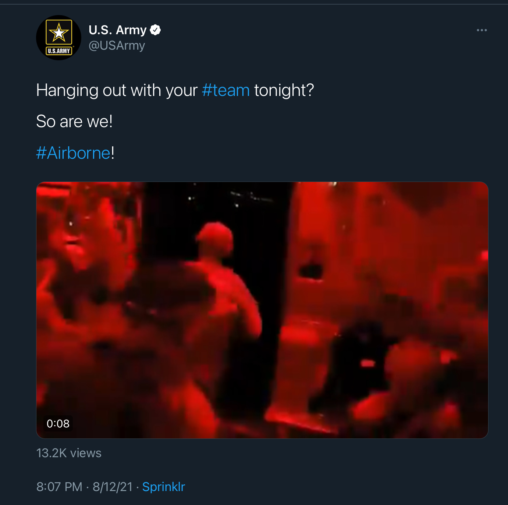Click the 8/12/21 post date
The height and width of the screenshot is (505, 508).
click(x=113, y=487)
